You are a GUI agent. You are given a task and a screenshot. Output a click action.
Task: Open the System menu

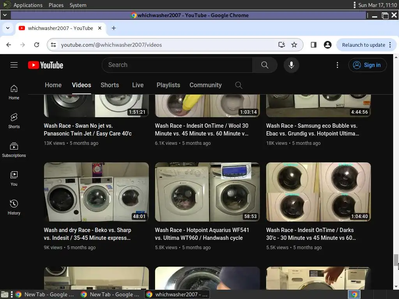78,5
